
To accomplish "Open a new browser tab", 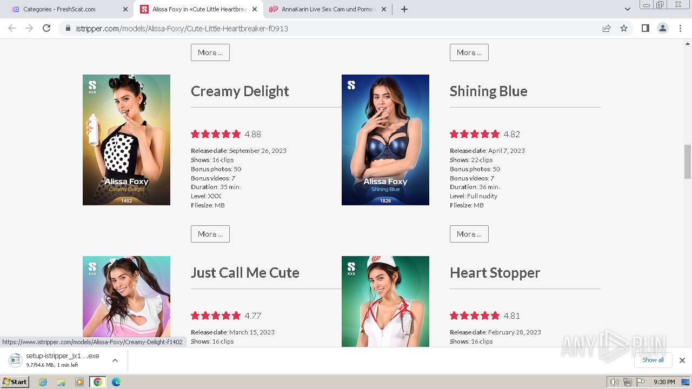I will [404, 9].
